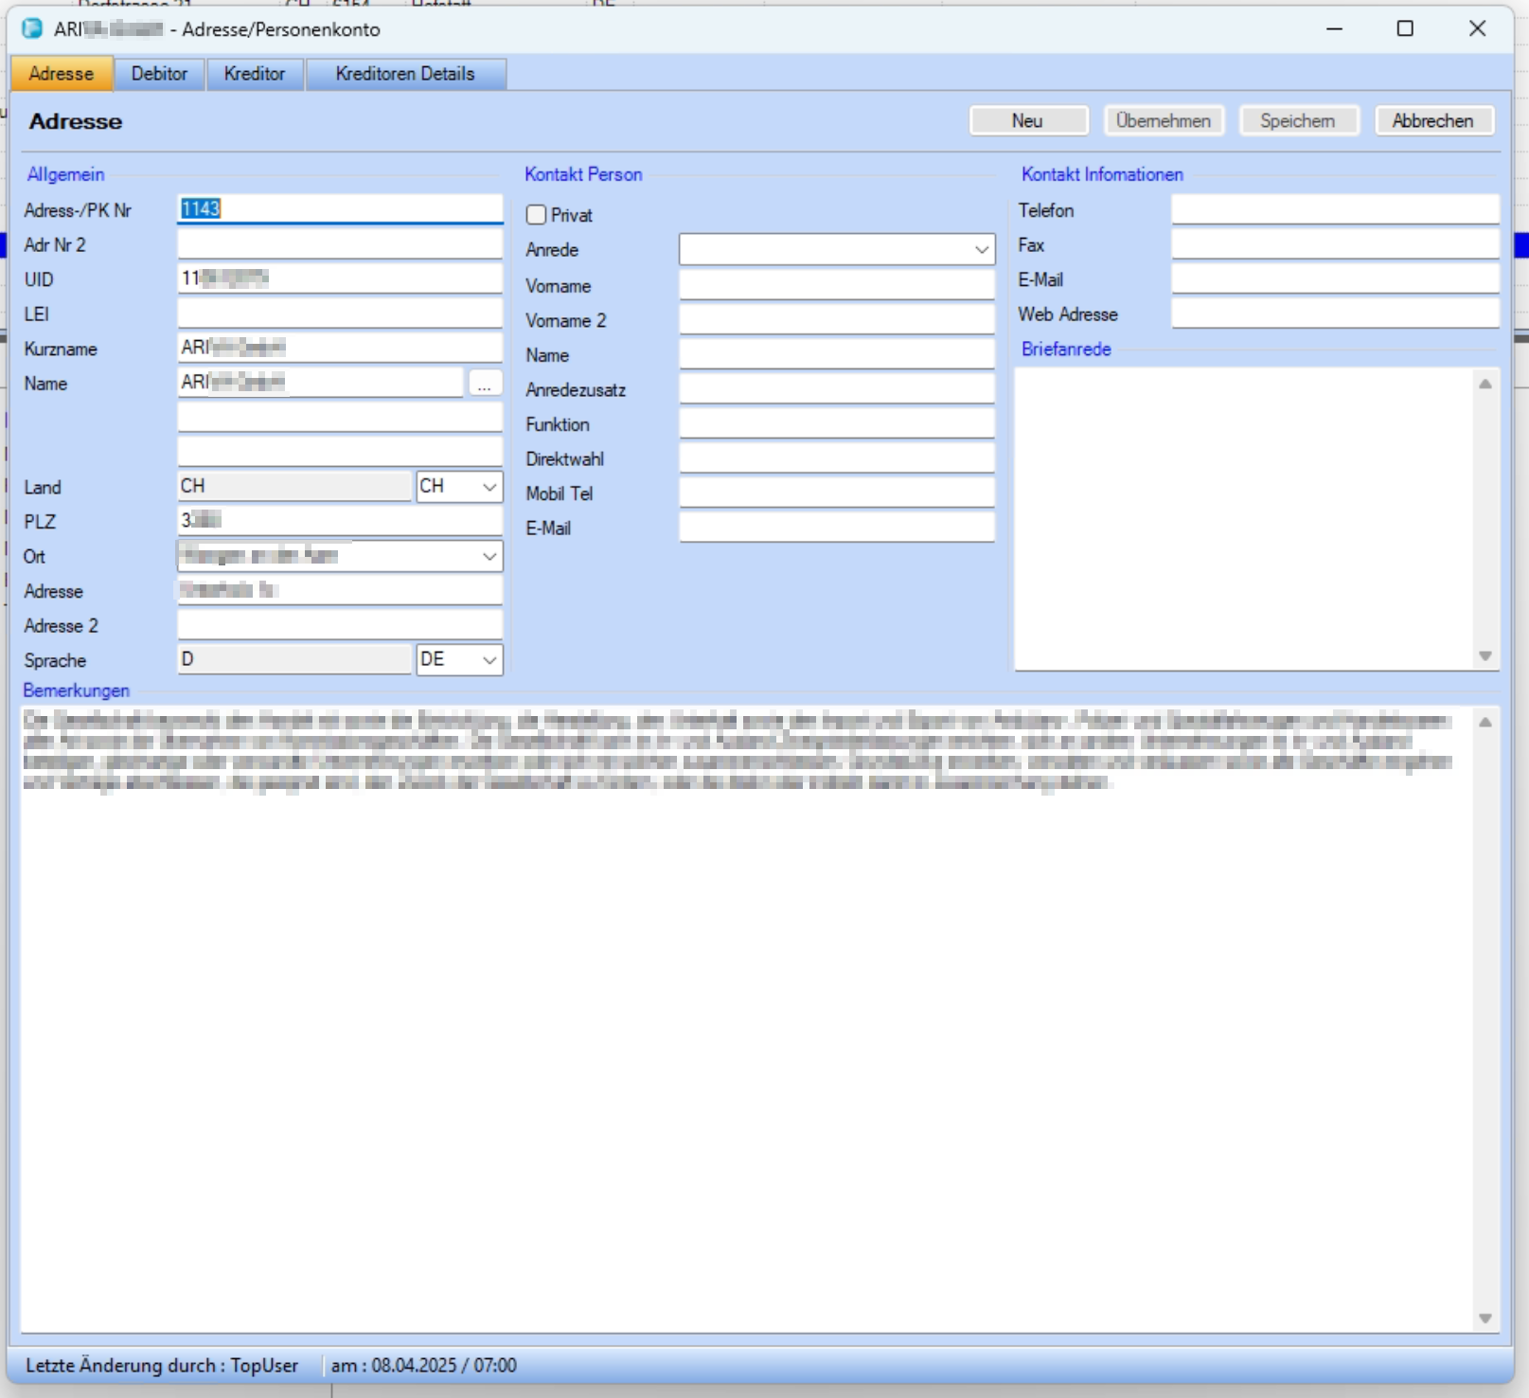
Task: Click the Vorname input field
Action: coord(837,285)
